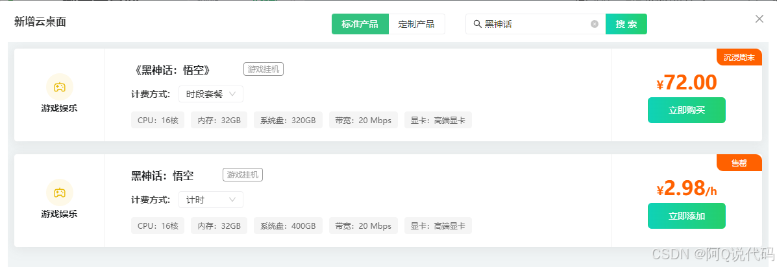The width and height of the screenshot is (777, 267).
Task: Click 立即添加 for the ¥2.98/h product
Action: tap(686, 216)
